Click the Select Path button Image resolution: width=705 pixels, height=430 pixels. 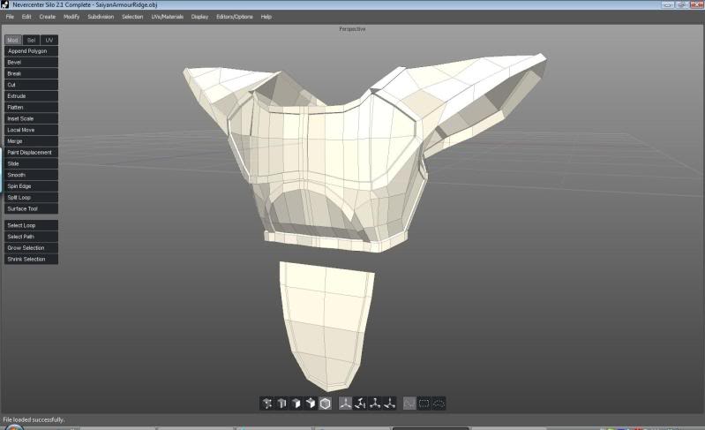(31, 237)
